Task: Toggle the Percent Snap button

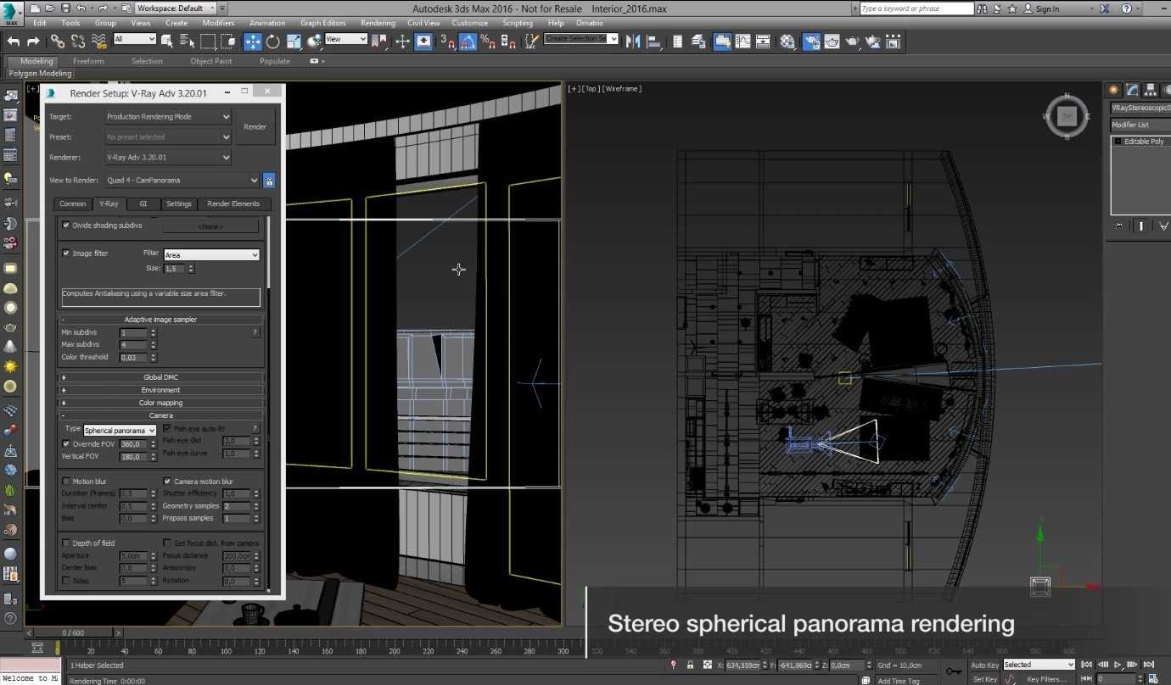Action: (x=488, y=41)
